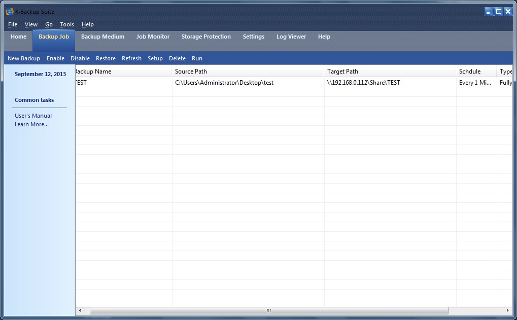517x320 pixels.
Task: Open the File menu
Action: [x=13, y=24]
